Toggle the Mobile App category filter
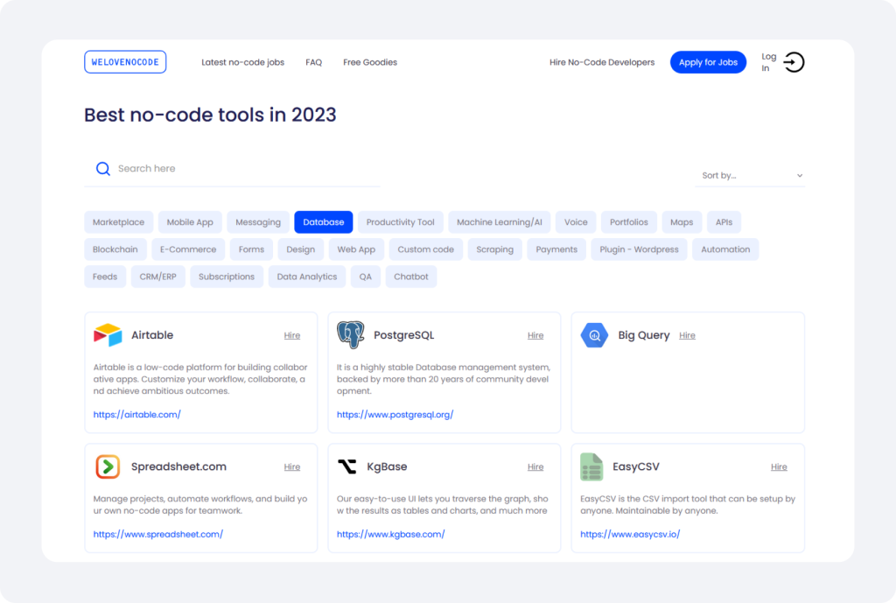The height and width of the screenshot is (603, 896). (x=190, y=222)
